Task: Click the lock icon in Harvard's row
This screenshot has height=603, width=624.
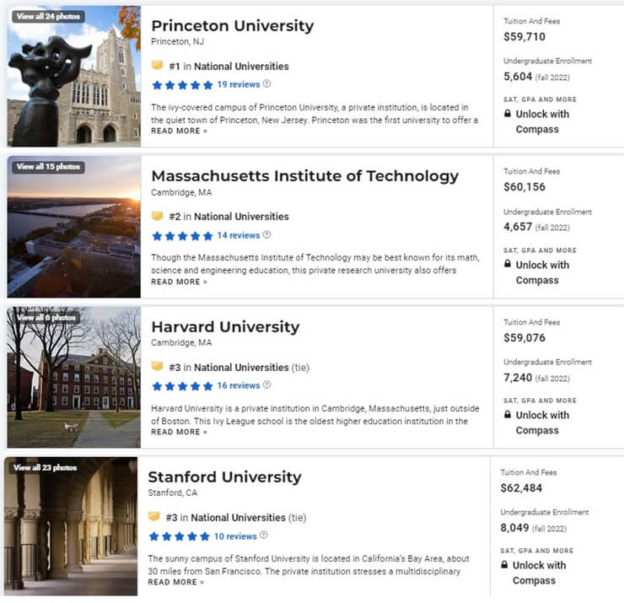Action: pyautogui.click(x=508, y=414)
